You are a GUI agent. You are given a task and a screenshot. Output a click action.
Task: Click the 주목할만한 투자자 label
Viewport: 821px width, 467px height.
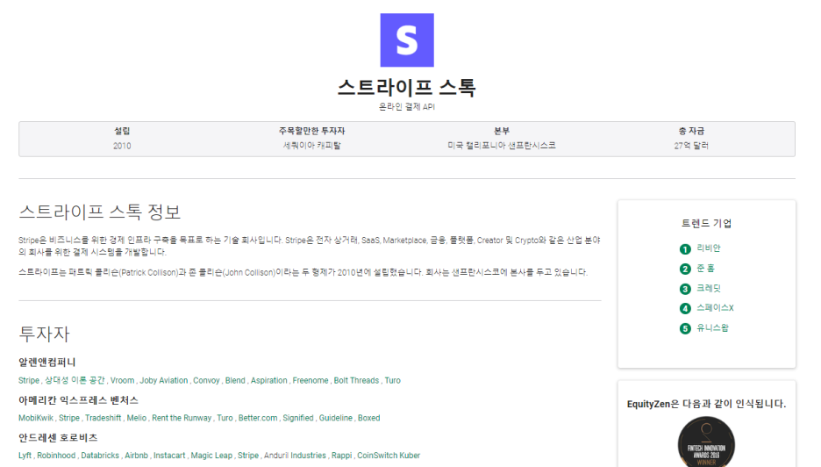pos(312,131)
